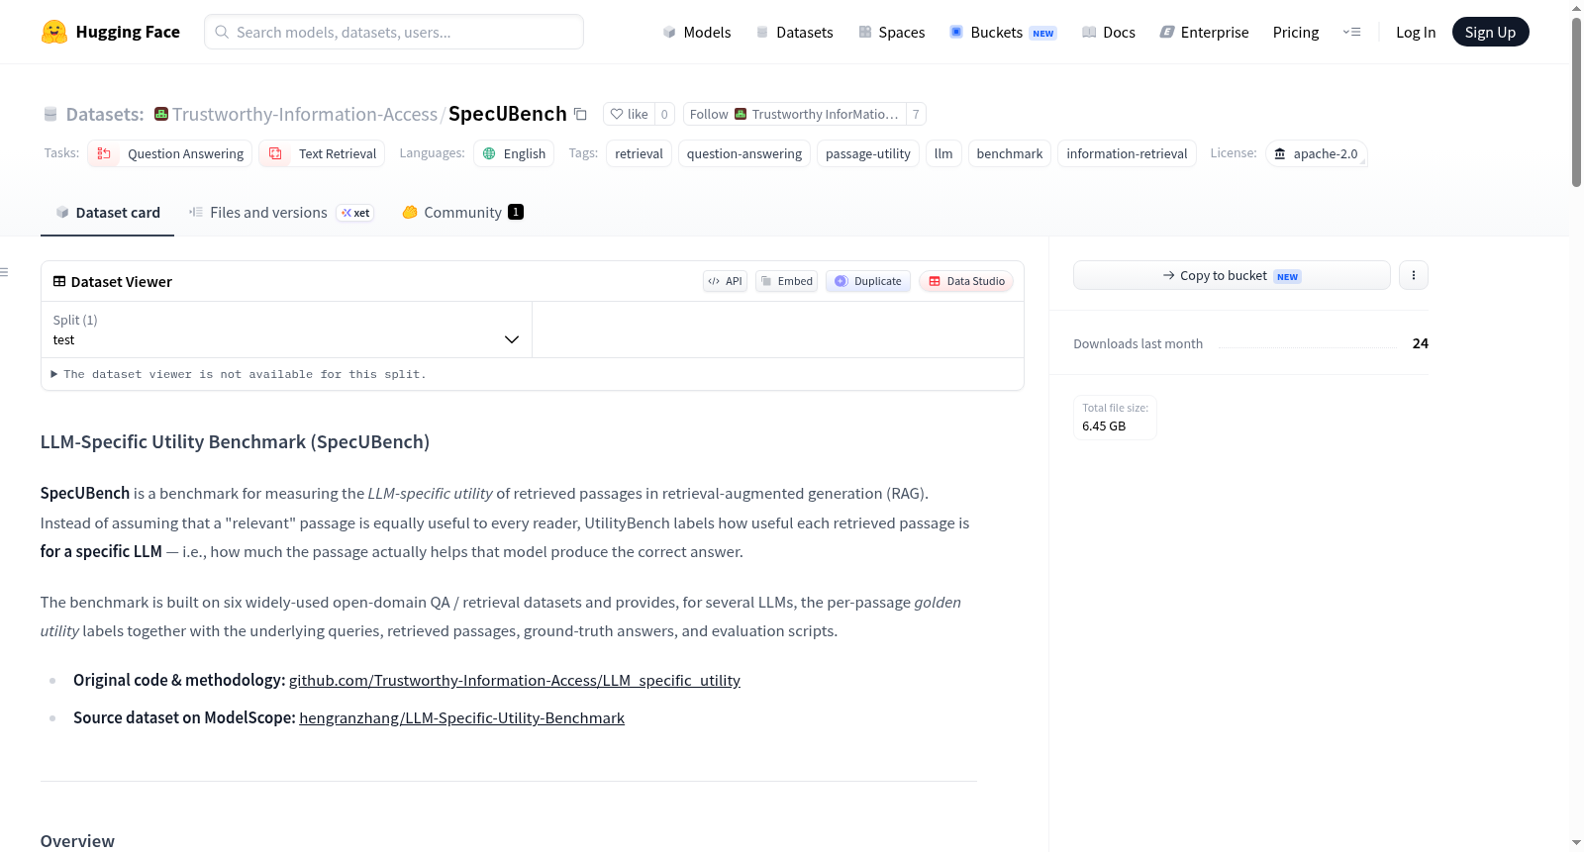Click the globe icon next to English
The image size is (1584, 852).
tap(489, 153)
